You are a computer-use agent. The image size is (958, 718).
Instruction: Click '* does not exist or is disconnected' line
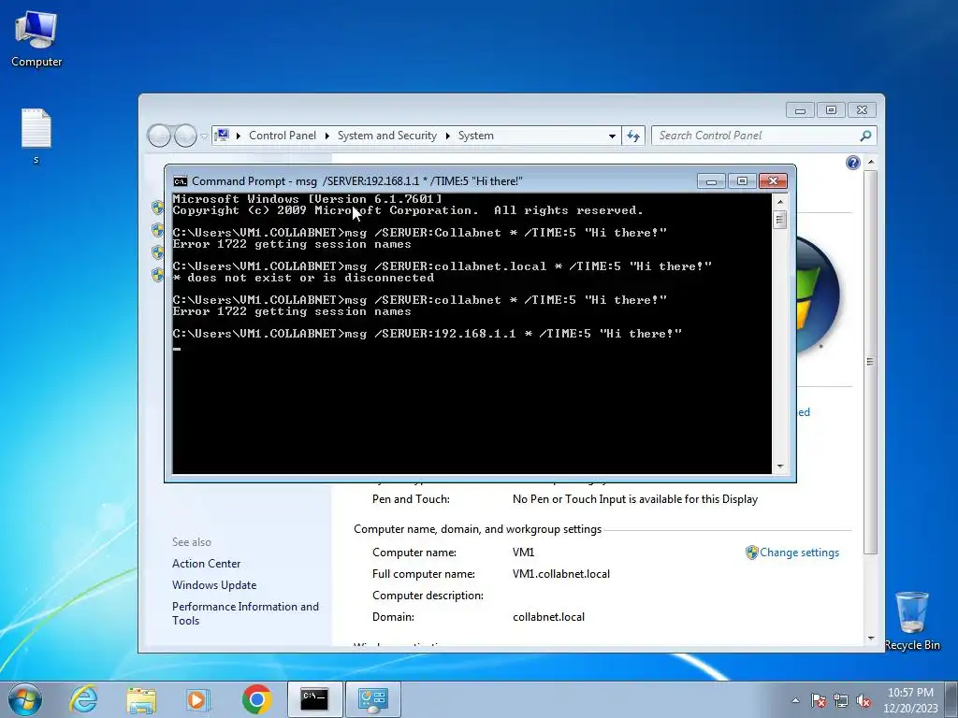[x=303, y=278]
